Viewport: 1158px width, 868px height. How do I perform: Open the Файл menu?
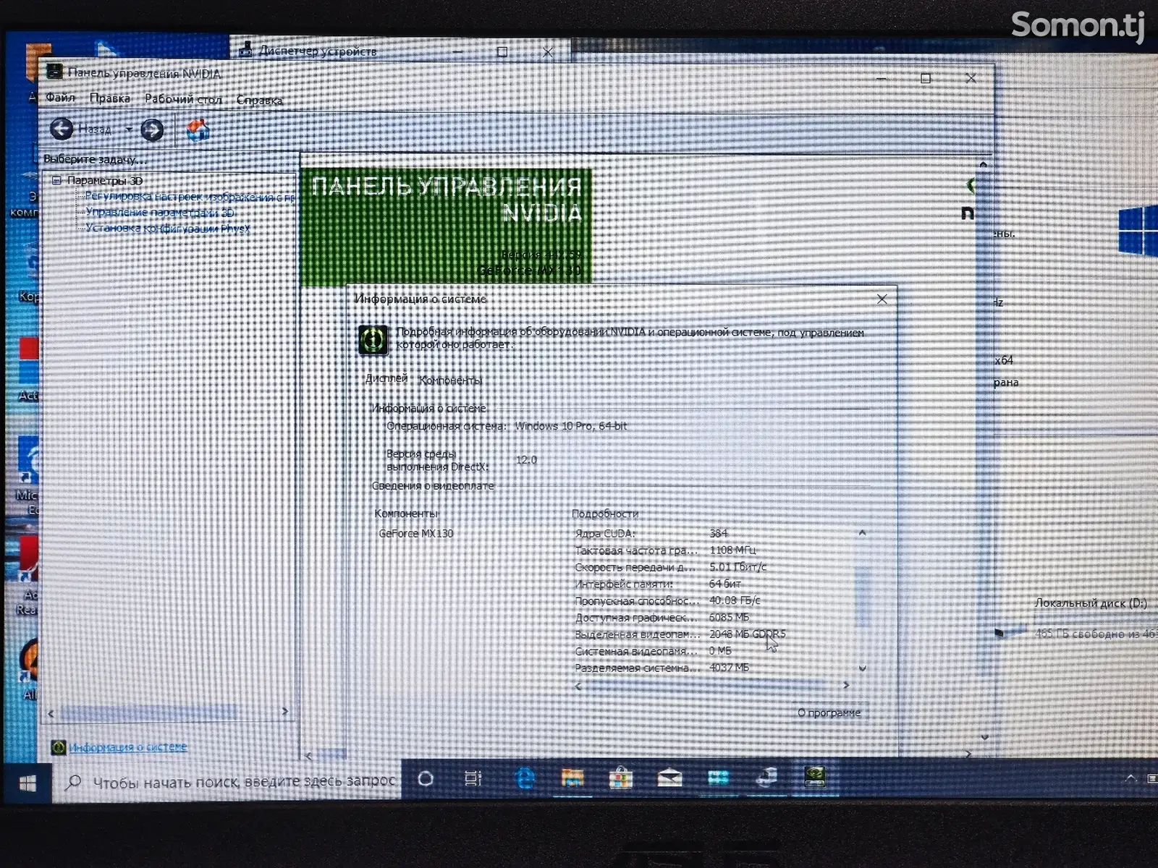click(60, 97)
